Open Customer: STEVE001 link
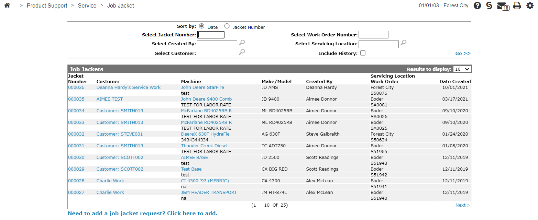 120,134
